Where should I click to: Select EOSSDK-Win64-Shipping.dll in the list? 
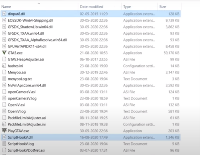(x=91, y=20)
